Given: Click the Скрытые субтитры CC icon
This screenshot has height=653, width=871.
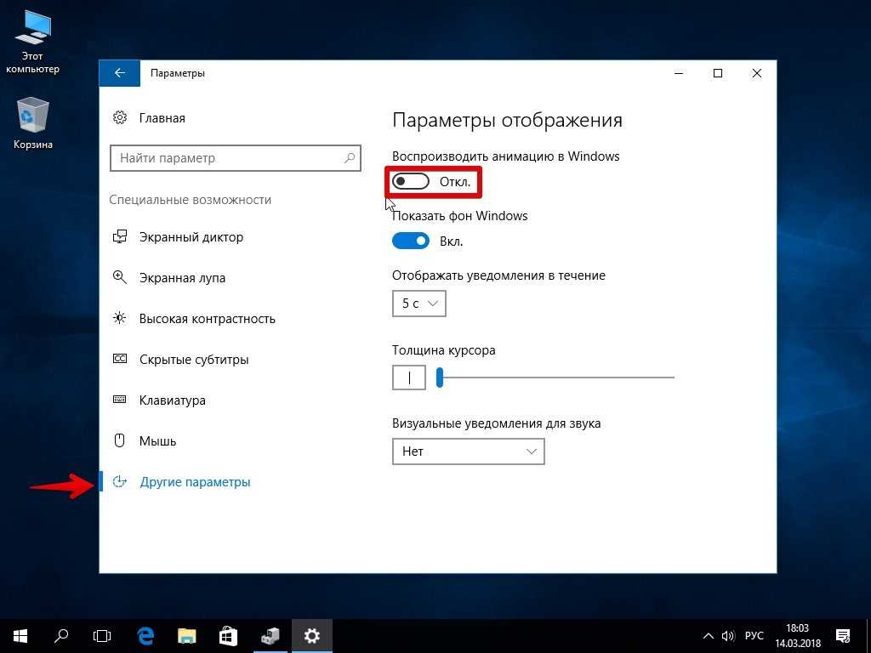Looking at the screenshot, I should pyautogui.click(x=120, y=359).
